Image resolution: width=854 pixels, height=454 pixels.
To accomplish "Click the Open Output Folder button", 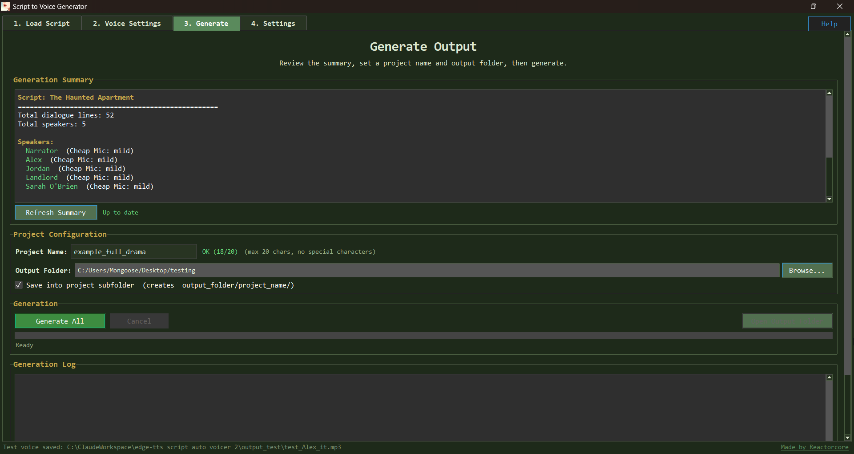I will 787,321.
